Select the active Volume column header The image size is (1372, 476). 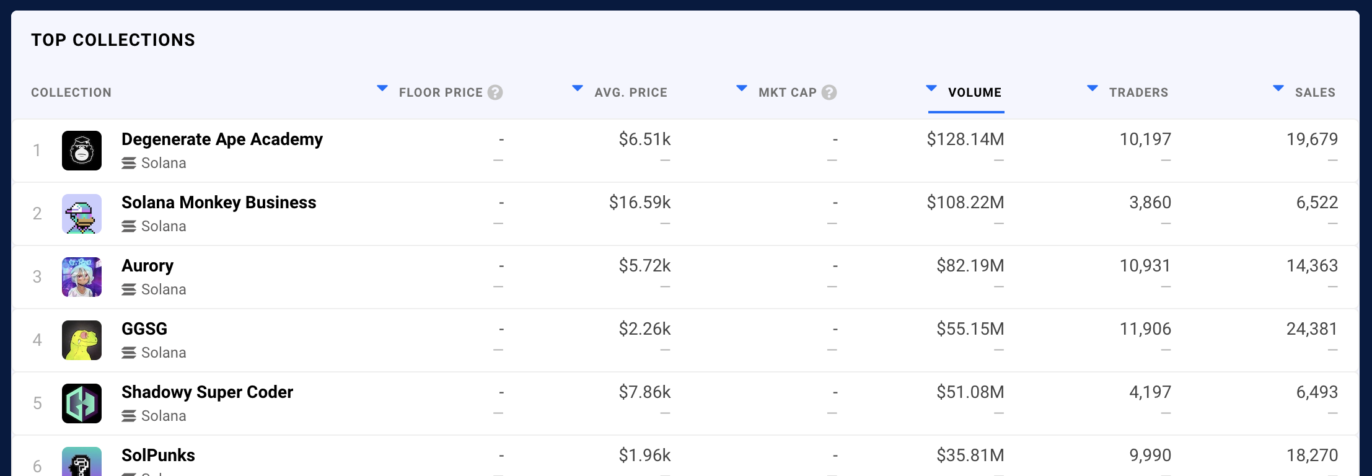pos(974,92)
